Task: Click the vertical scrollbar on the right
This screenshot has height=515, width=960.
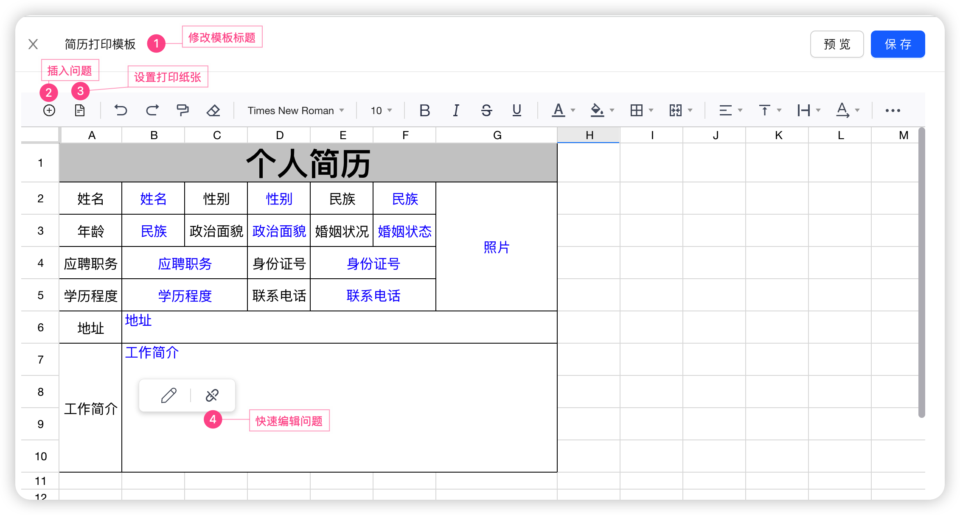Action: 921,272
